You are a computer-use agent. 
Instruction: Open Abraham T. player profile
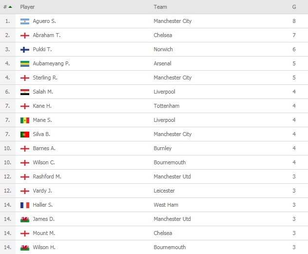tap(46, 36)
